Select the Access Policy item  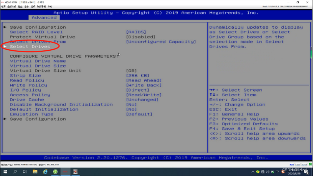point(30,95)
